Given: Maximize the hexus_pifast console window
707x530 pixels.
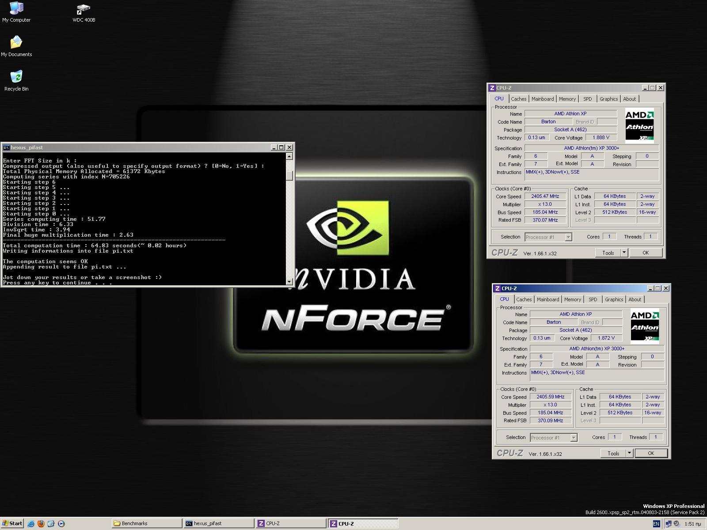Looking at the screenshot, I should [x=281, y=148].
